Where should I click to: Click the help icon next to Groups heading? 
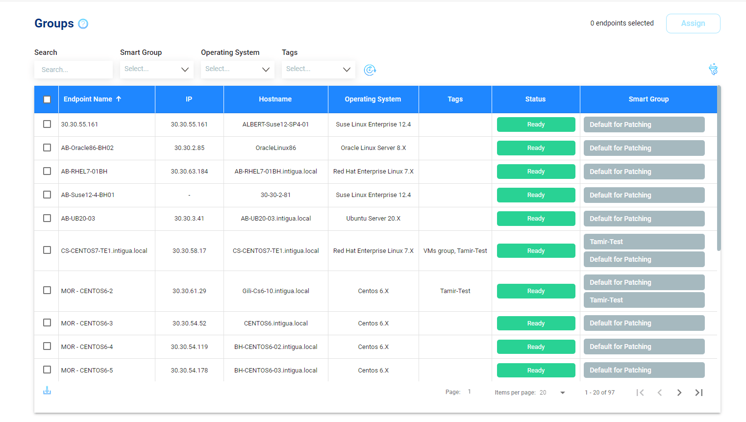[83, 23]
